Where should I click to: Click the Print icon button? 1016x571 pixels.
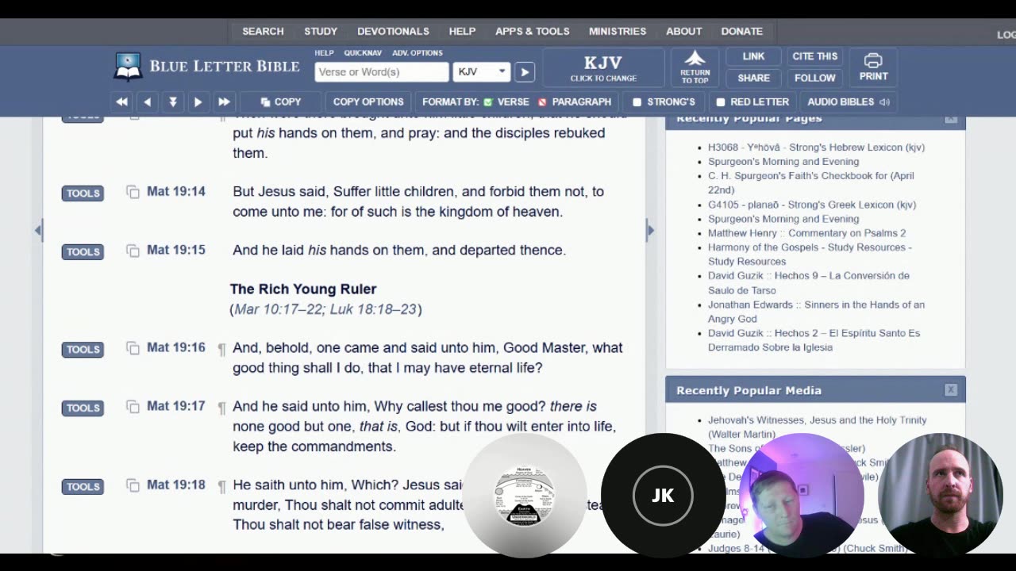pos(873,67)
